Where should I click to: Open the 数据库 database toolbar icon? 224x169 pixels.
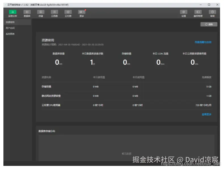coord(27,12)
